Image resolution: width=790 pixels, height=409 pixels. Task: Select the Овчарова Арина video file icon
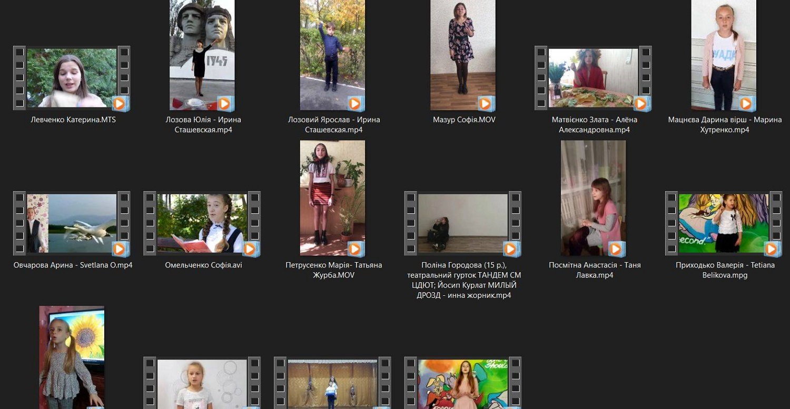[72, 223]
